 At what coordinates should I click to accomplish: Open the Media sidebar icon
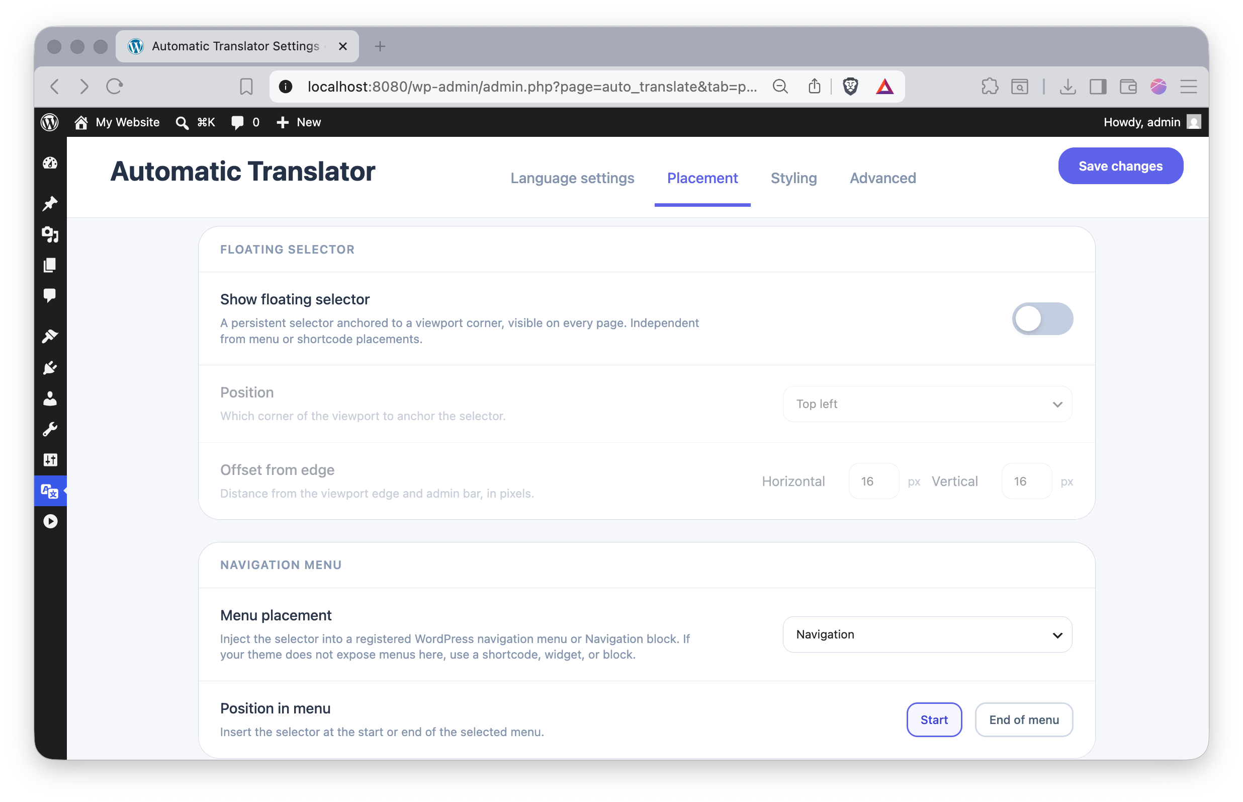[50, 234]
